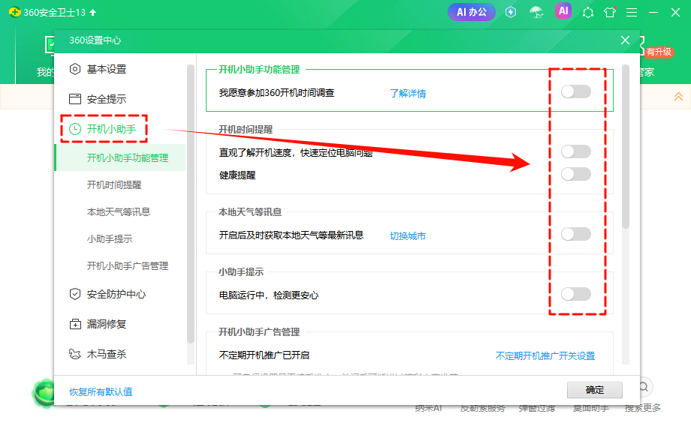Click the clock icon for 开机小助手
Image resolution: width=691 pixels, height=435 pixels.
[77, 128]
